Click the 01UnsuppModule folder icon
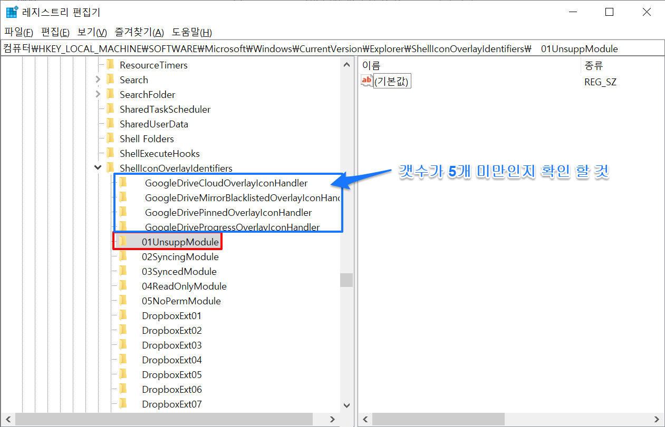Viewport: 665px width, 427px height. pyautogui.click(x=123, y=242)
